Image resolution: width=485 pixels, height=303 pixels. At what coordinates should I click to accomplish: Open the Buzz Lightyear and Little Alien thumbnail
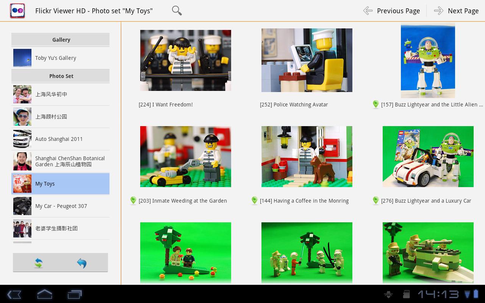point(428,60)
